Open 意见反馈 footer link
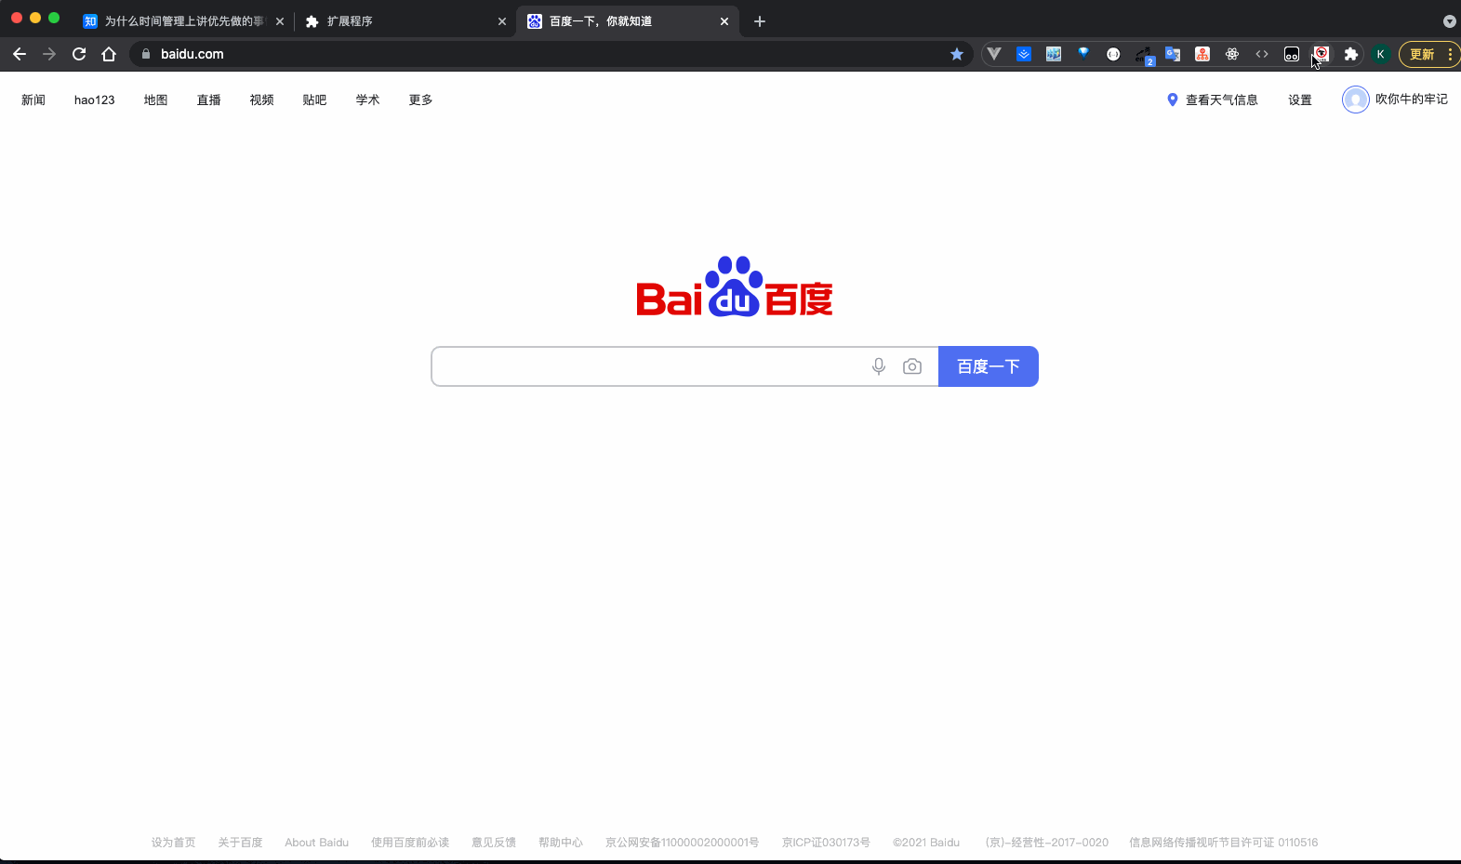 [494, 843]
